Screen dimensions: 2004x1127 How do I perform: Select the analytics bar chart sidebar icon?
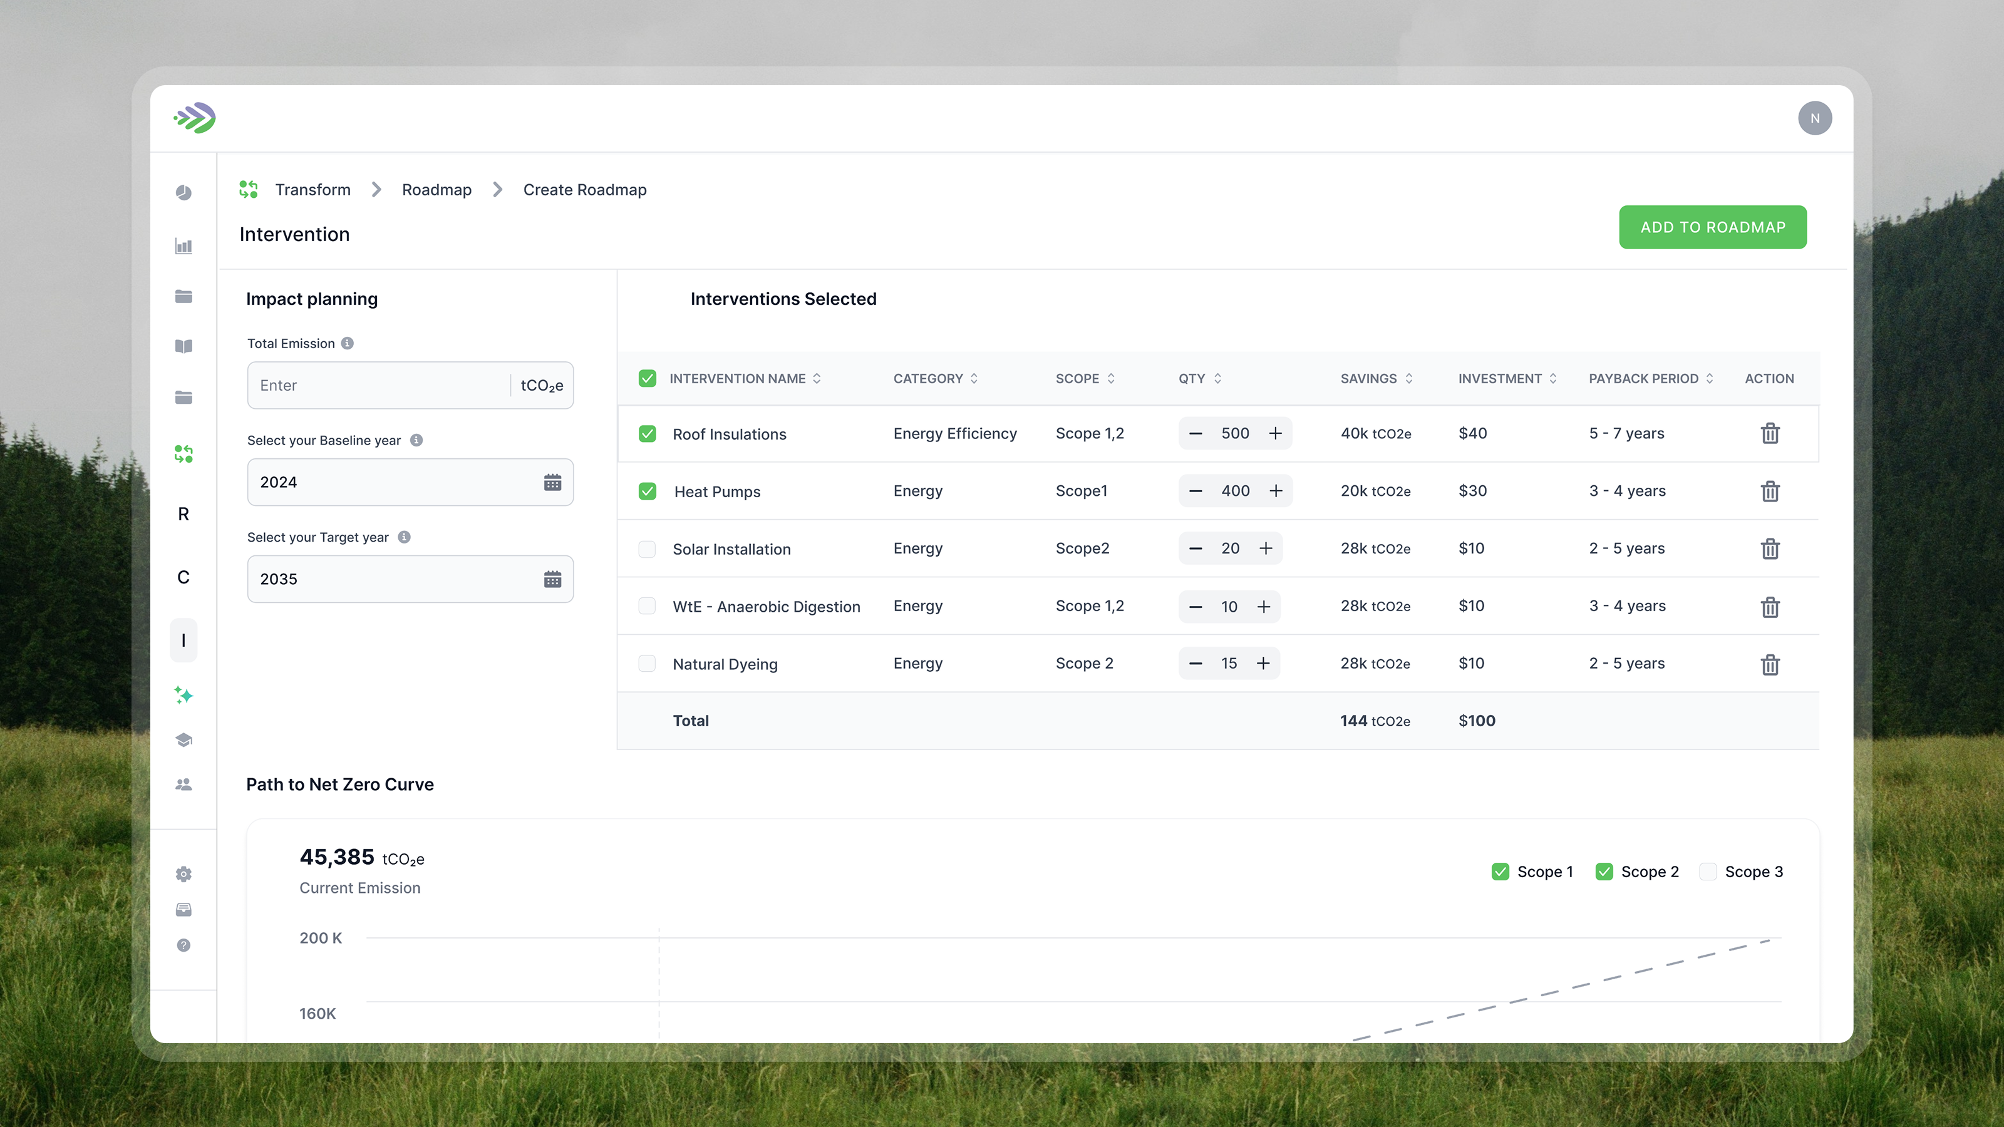click(183, 246)
